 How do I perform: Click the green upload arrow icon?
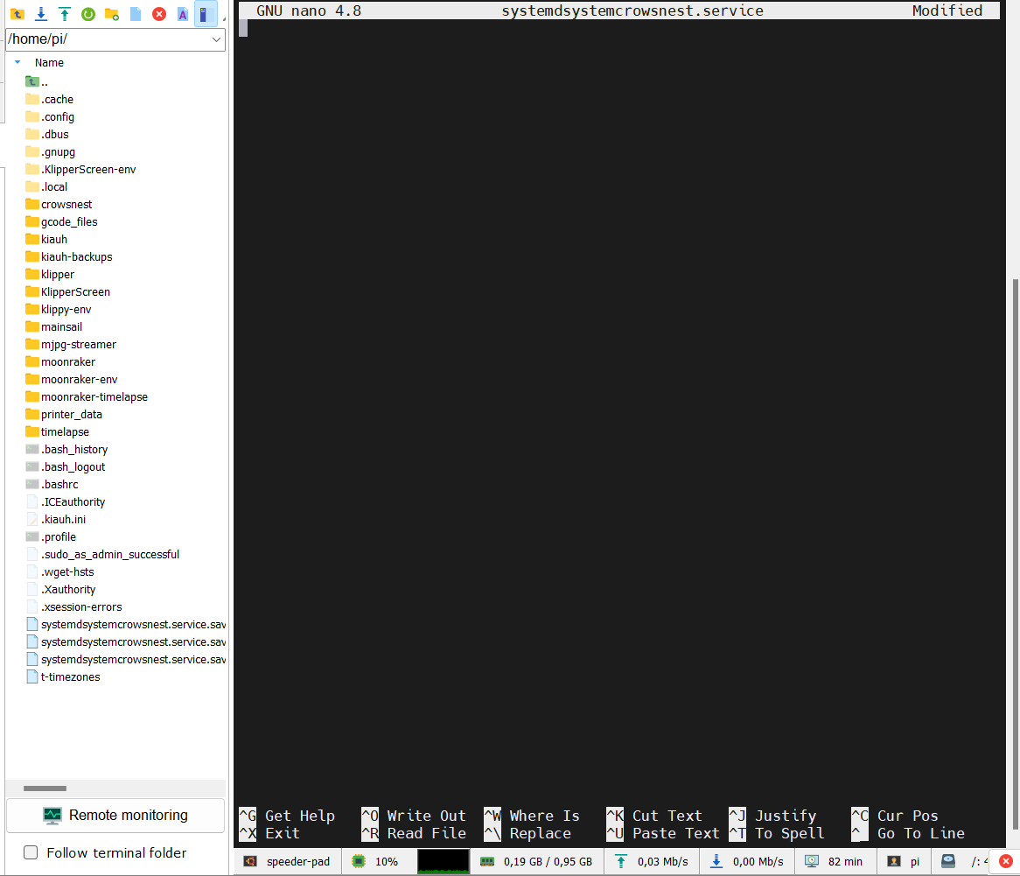point(65,14)
